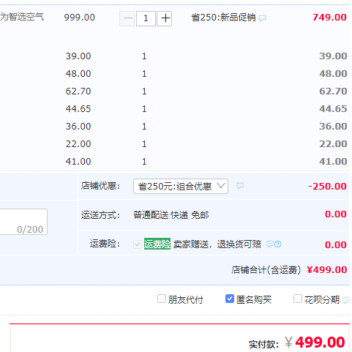
Task: Enable the 朋友代付 checkbox
Action: [162, 299]
